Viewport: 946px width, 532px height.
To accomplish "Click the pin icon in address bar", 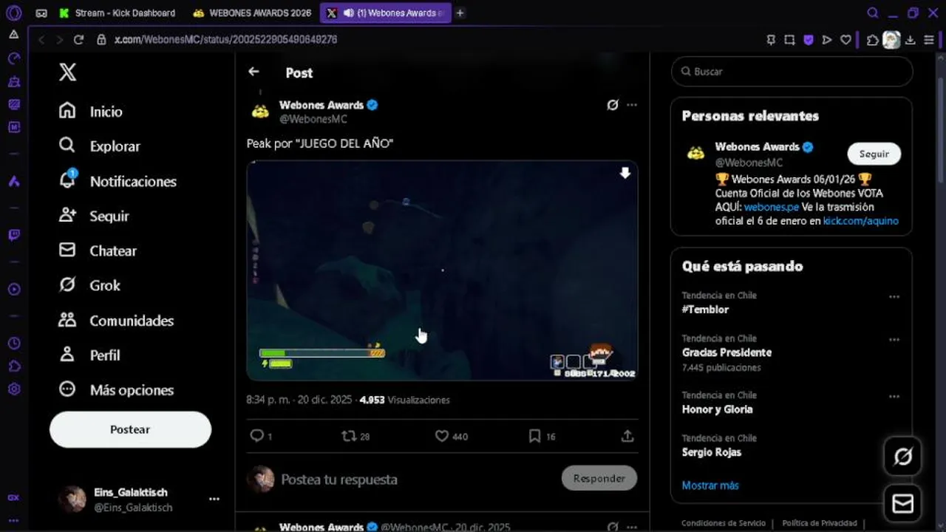I will 771,40.
